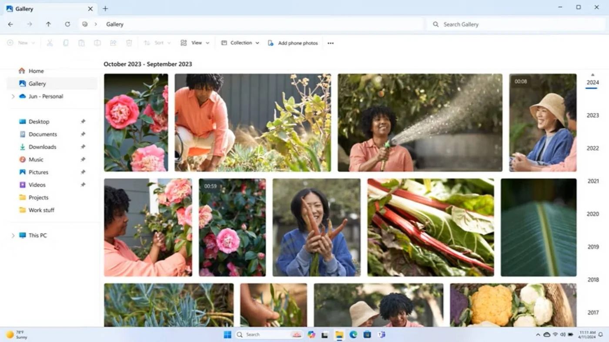This screenshot has width=609, height=342.
Task: Unpin Pictures using its pin icon
Action: tap(83, 172)
